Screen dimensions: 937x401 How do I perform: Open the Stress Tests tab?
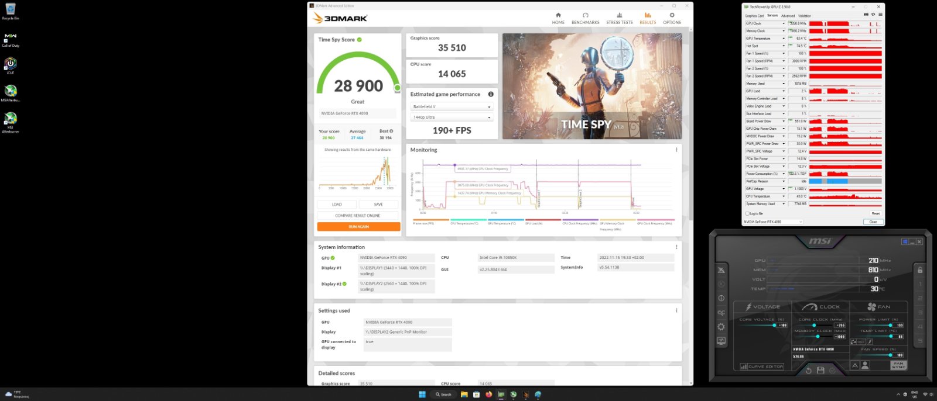619,18
